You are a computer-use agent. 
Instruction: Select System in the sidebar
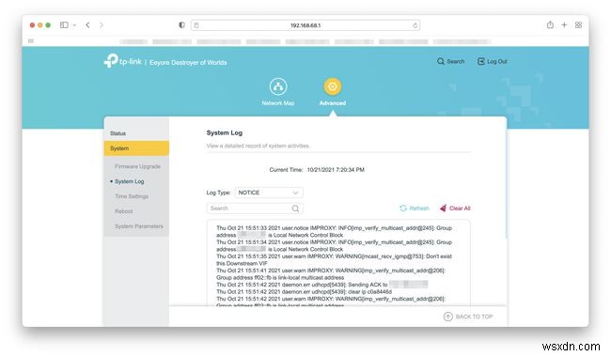[x=136, y=148]
